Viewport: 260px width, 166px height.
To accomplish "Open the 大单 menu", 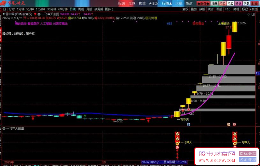I will [179, 4].
